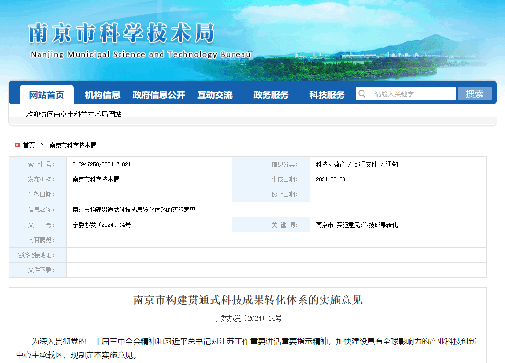This screenshot has height=363, width=505.
Task: Open the 政务服务 menu
Action: [x=271, y=95]
